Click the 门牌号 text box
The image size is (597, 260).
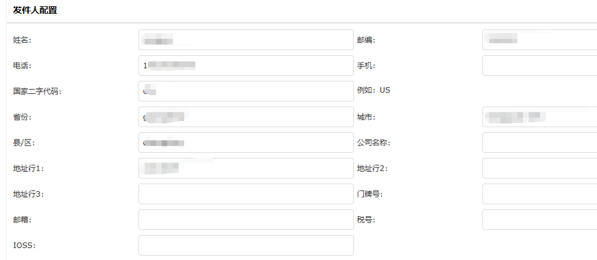tap(539, 194)
